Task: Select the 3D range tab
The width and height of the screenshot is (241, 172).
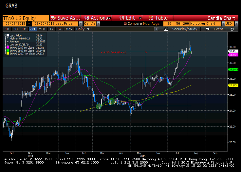Action: point(15,29)
